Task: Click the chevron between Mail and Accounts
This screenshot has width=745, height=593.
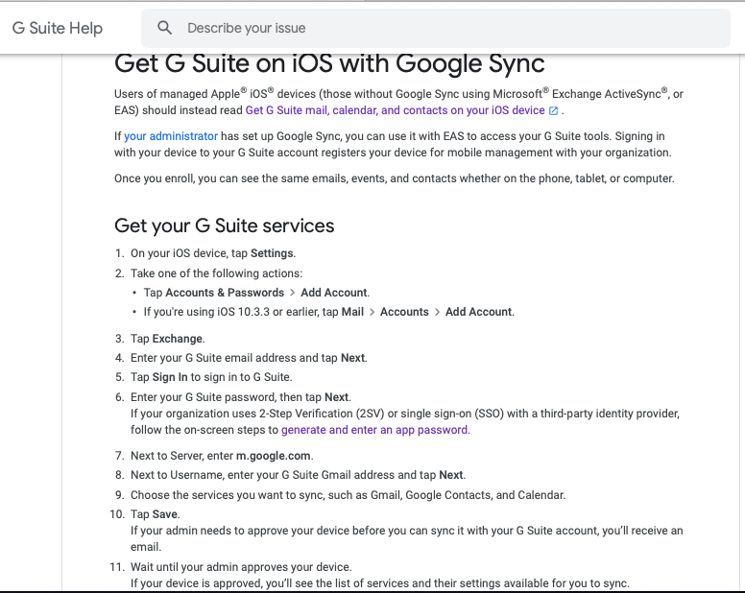Action: pos(372,313)
